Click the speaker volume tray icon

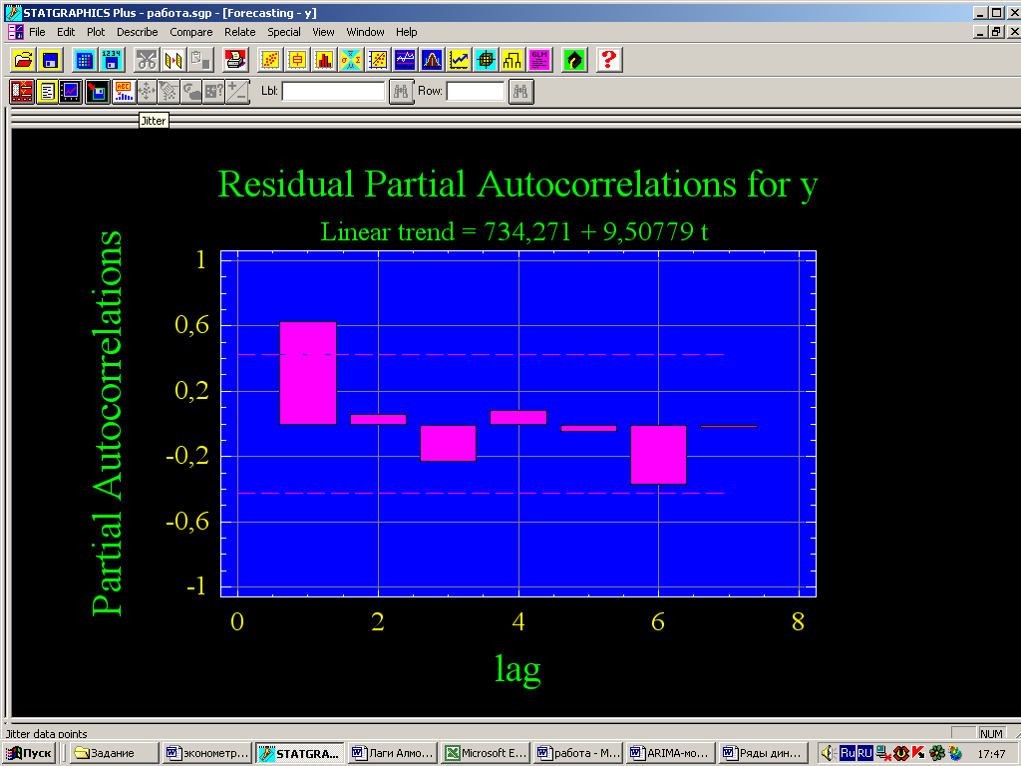[828, 754]
